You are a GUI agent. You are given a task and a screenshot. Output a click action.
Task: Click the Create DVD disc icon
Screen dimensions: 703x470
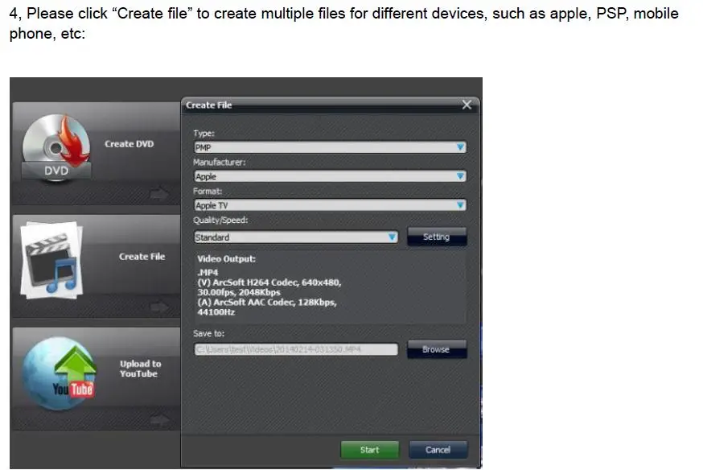(x=56, y=147)
